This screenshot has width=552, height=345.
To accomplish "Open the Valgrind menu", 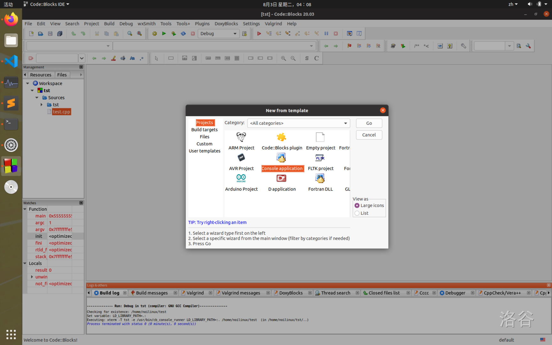I will coord(273,24).
